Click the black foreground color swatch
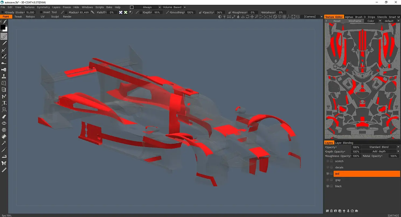This screenshot has width=401, height=217. 3,27
